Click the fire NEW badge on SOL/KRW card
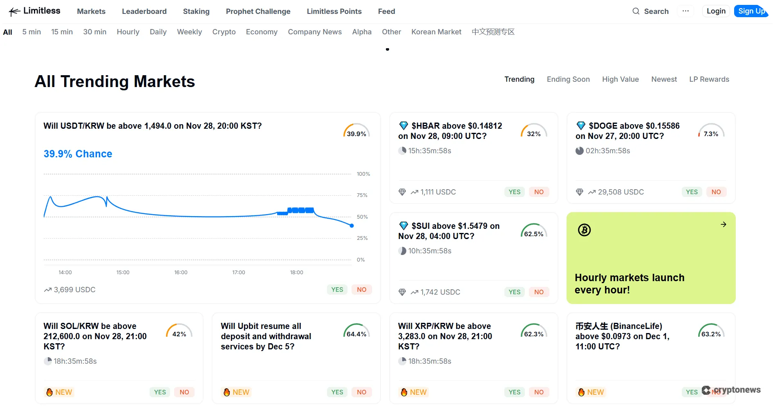The height and width of the screenshot is (407, 775). 59,392
